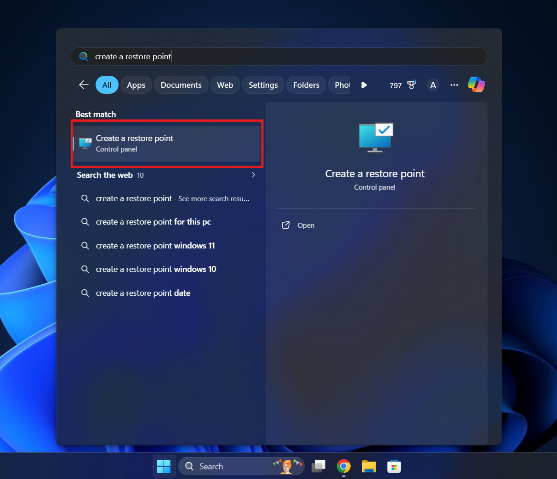Screen dimensions: 557x479
Task: Open the Start menu from the taskbar
Action: (164, 466)
